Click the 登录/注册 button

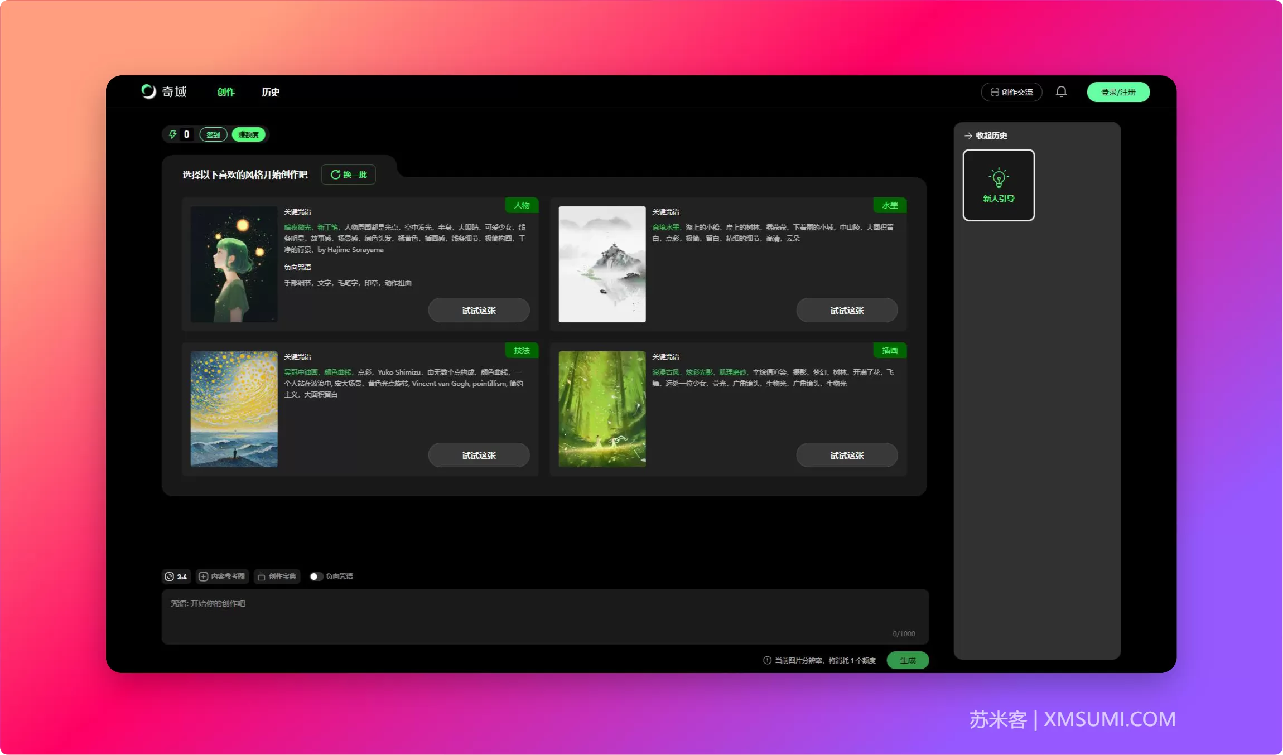coord(1118,92)
